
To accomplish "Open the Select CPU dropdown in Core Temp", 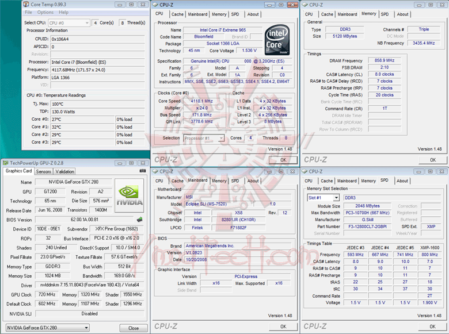I will point(69,23).
